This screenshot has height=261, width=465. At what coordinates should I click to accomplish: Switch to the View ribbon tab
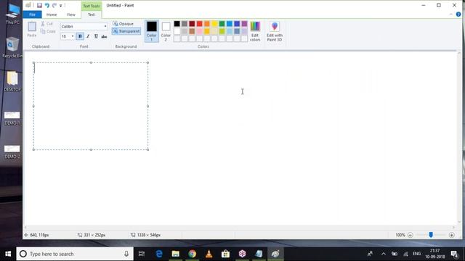tap(71, 14)
